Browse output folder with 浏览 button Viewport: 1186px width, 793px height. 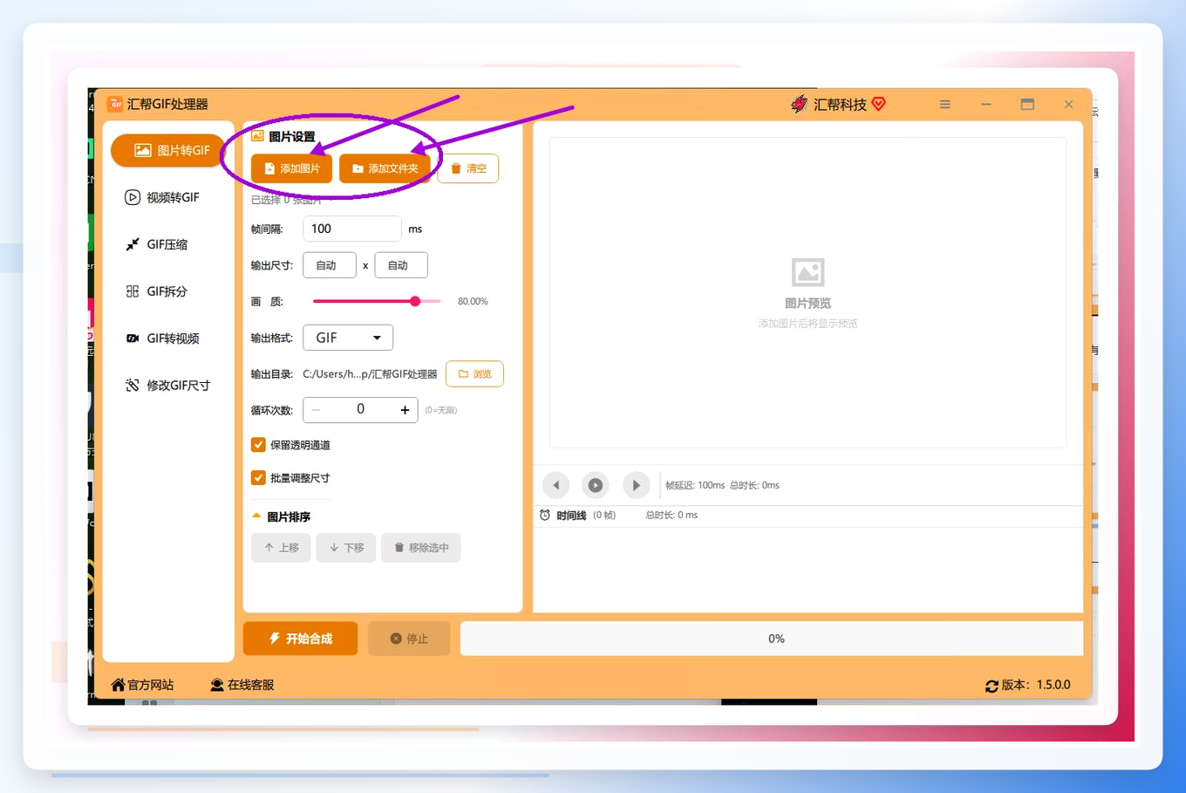[474, 373]
